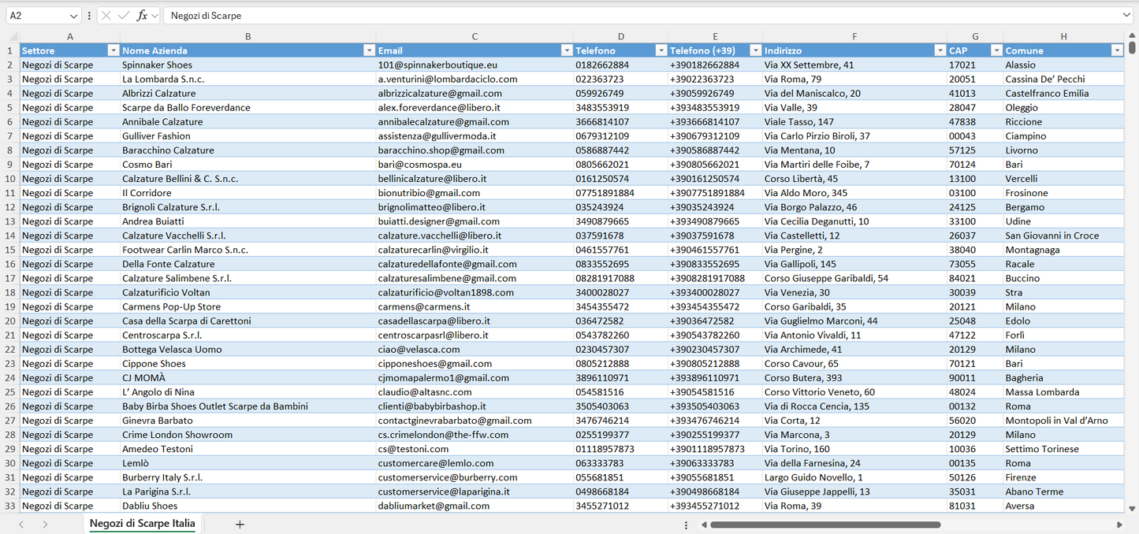Select the cell containing Spinnaker Shoes
This screenshot has width=1139, height=534.
click(248, 65)
